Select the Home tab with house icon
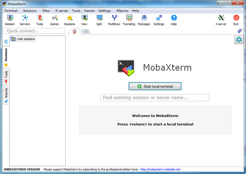Screen dimensions: 246x174 [x=75, y=32]
